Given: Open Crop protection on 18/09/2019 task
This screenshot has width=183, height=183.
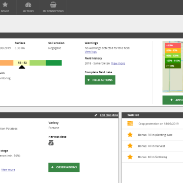Looking at the screenshot, I should (159, 124).
